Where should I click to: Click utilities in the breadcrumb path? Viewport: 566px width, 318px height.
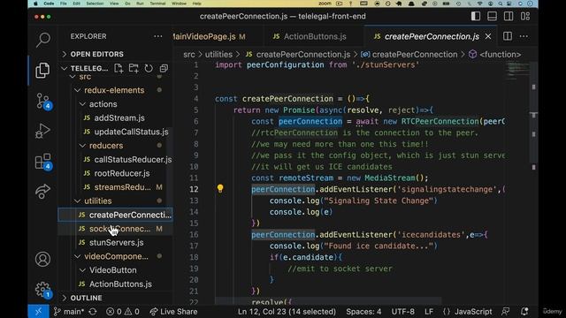(x=218, y=55)
